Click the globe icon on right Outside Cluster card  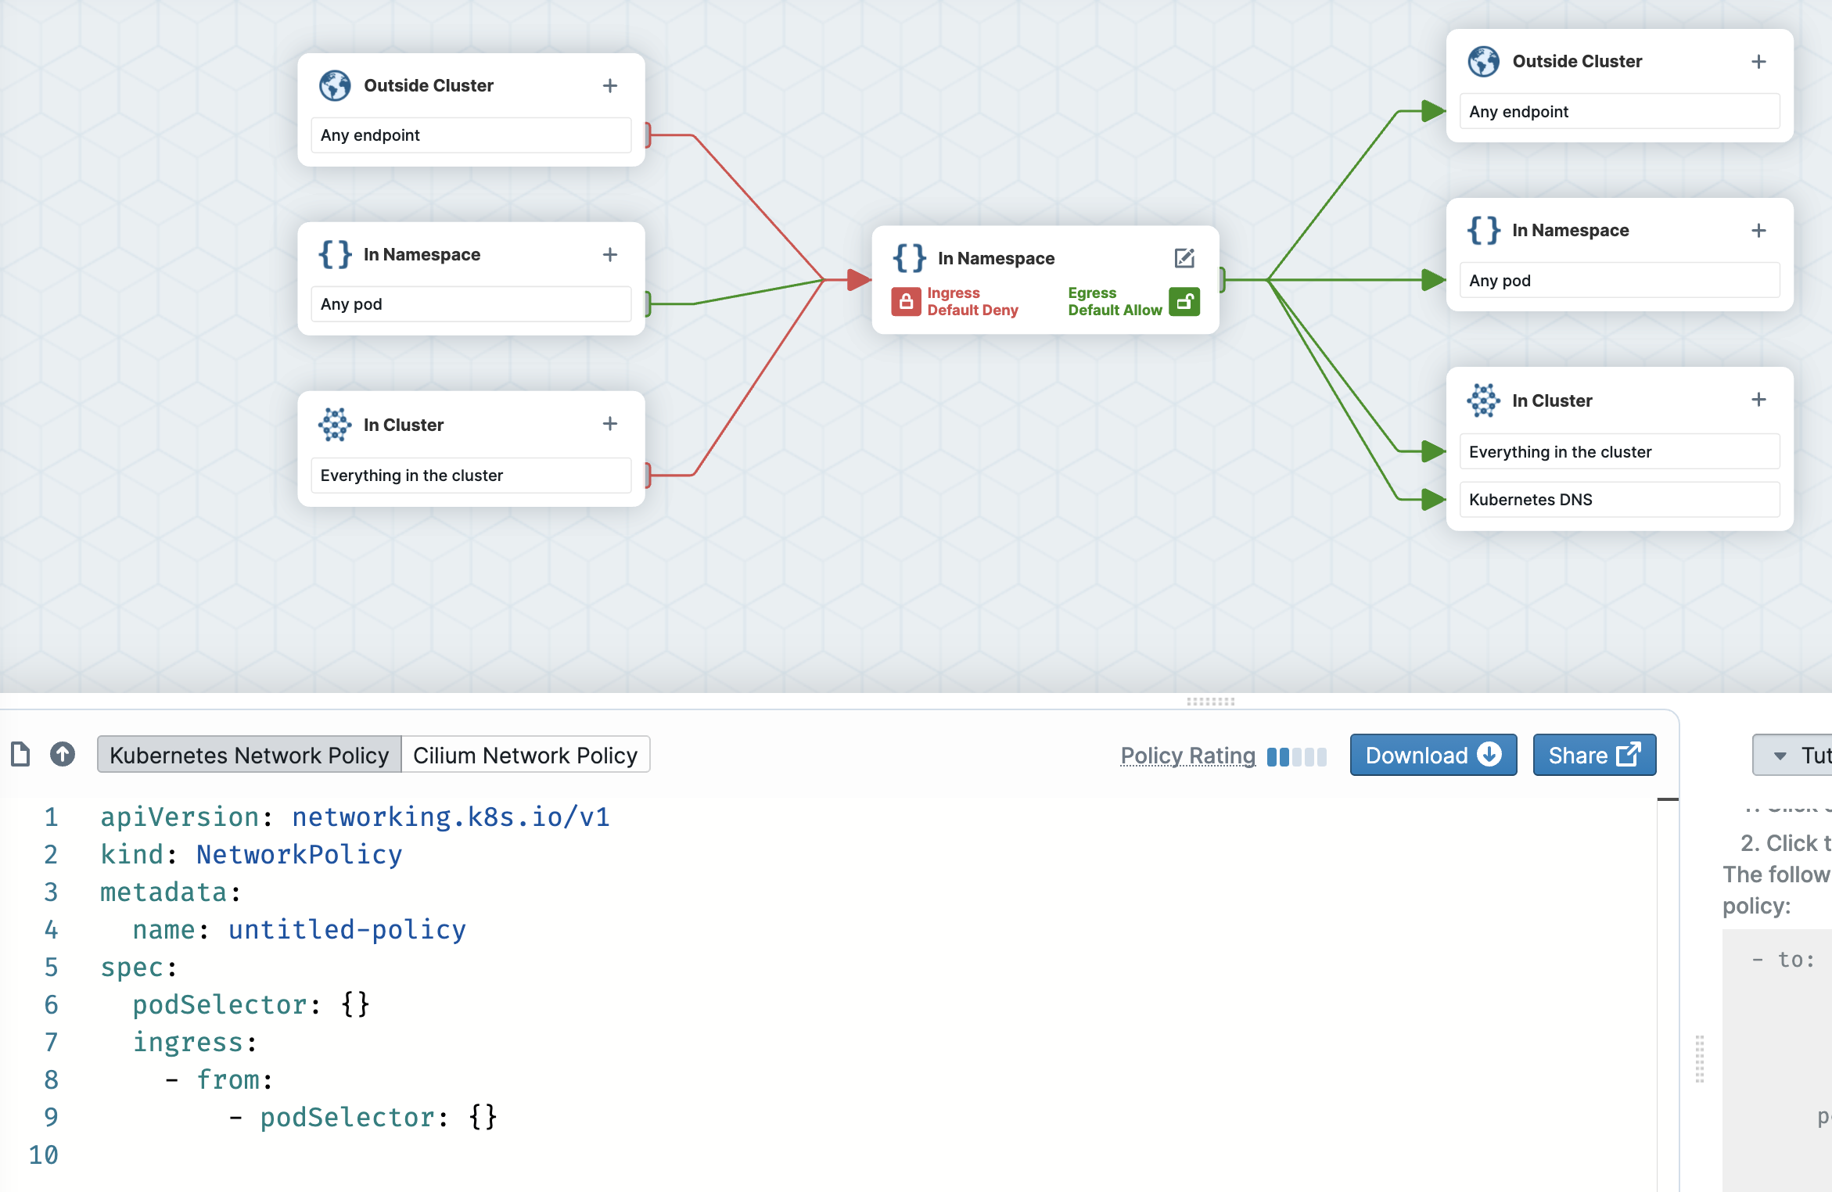click(1483, 61)
